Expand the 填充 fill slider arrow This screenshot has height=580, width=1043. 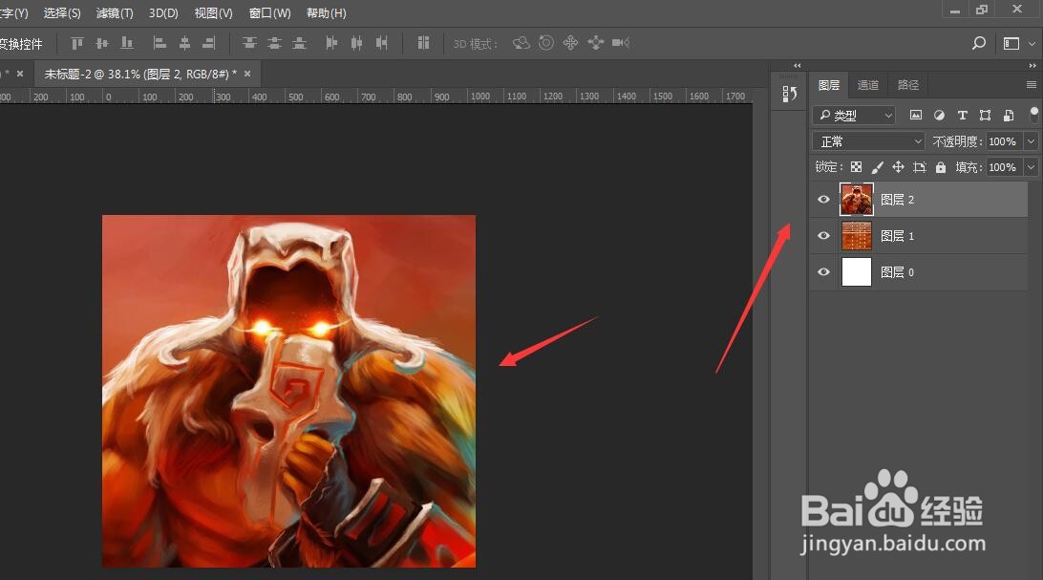[1031, 167]
